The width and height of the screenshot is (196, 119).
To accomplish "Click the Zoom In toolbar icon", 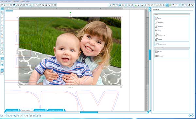I will point(43,5).
